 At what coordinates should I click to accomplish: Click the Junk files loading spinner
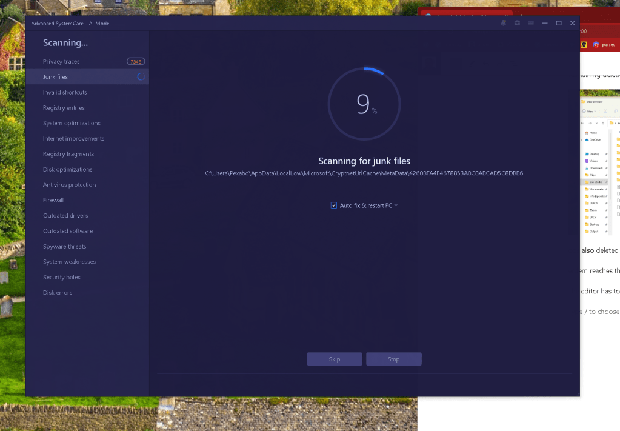click(x=141, y=77)
